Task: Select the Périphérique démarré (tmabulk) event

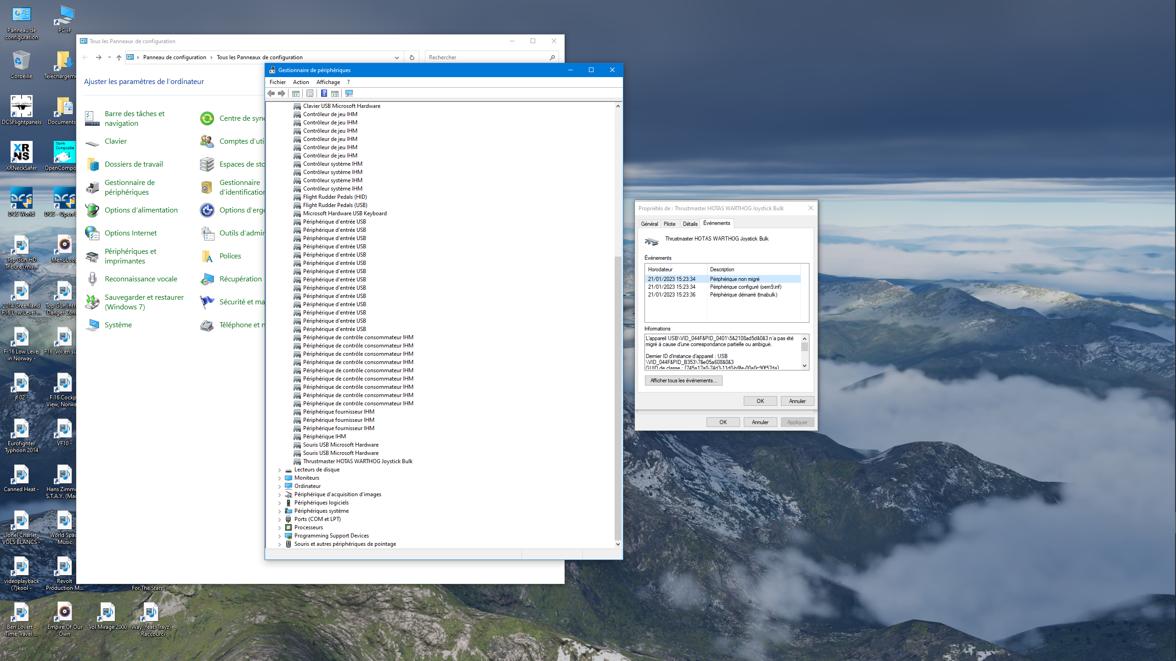Action: [723, 295]
